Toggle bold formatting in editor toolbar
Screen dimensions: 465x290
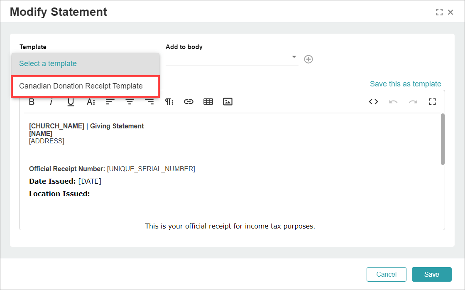(32, 102)
